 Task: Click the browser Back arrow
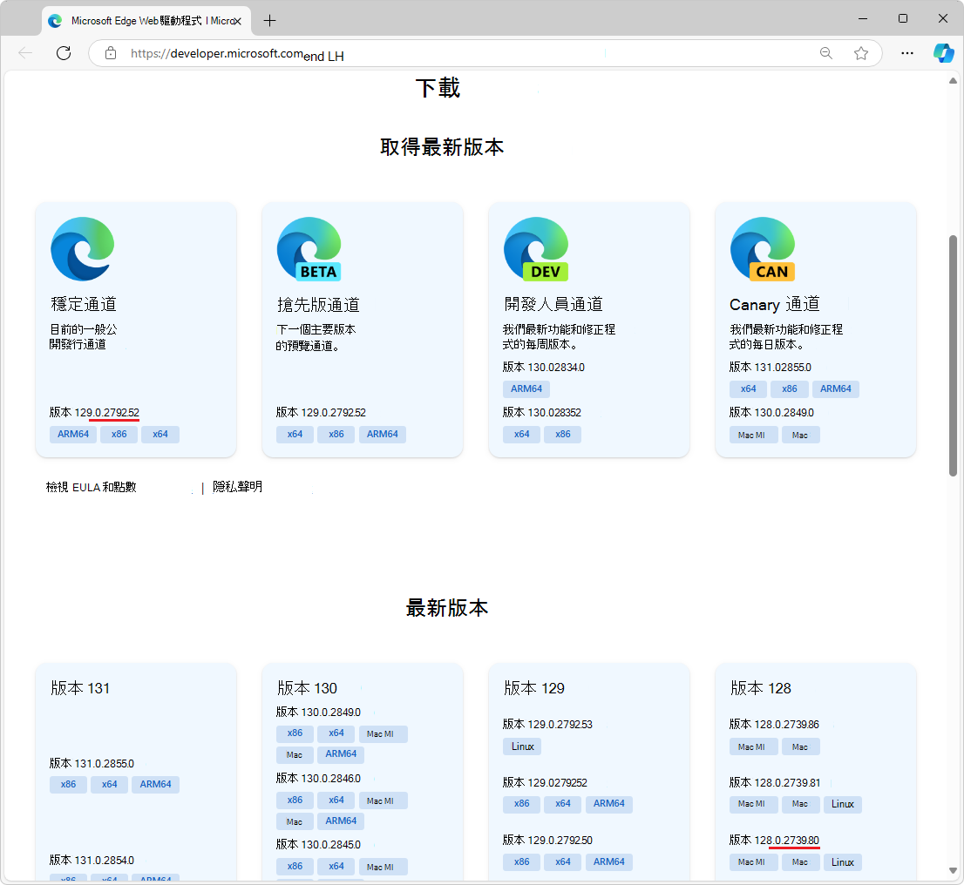(x=25, y=53)
